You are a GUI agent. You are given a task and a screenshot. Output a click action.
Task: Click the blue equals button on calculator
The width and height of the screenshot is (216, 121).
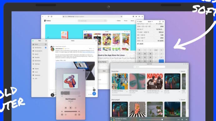pos(161,61)
